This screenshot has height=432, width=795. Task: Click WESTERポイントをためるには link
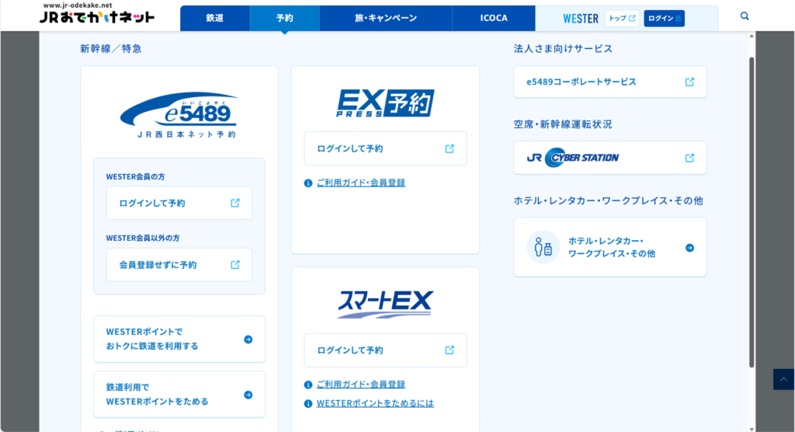coord(375,403)
